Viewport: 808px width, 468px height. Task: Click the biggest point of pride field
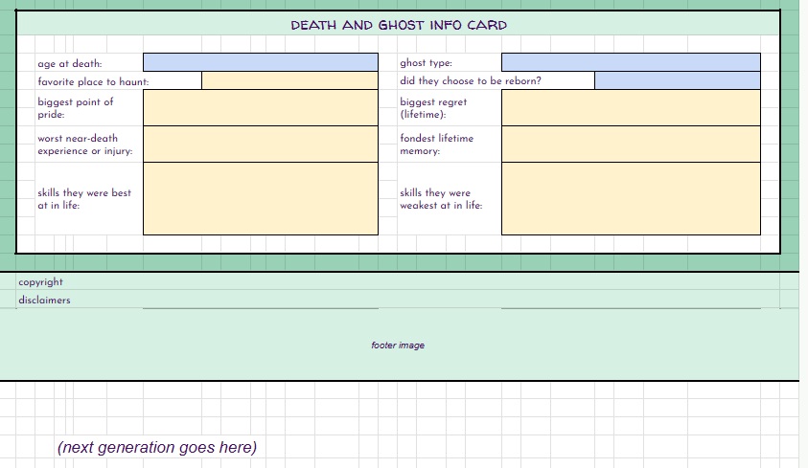tap(260, 108)
